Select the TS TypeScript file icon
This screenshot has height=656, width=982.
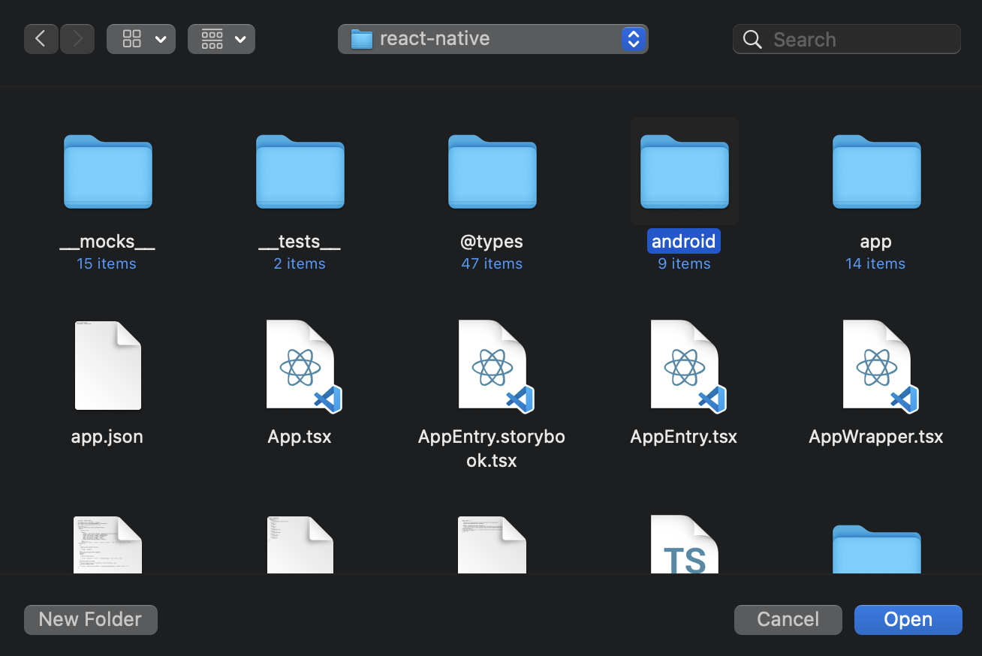[x=684, y=544]
